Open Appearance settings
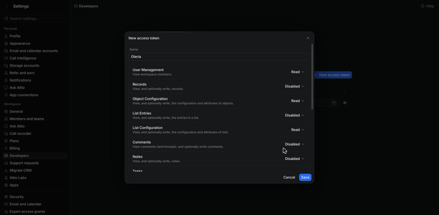 (34, 43)
